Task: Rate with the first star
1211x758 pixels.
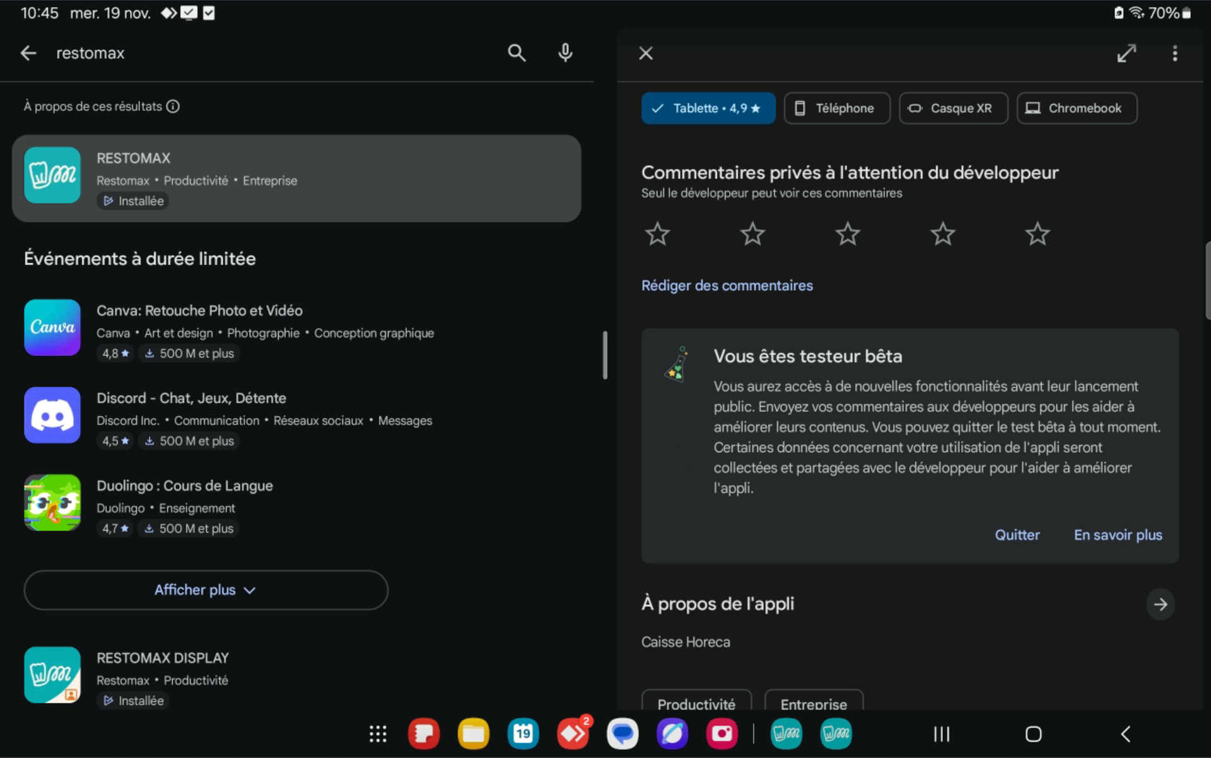Action: 657,234
